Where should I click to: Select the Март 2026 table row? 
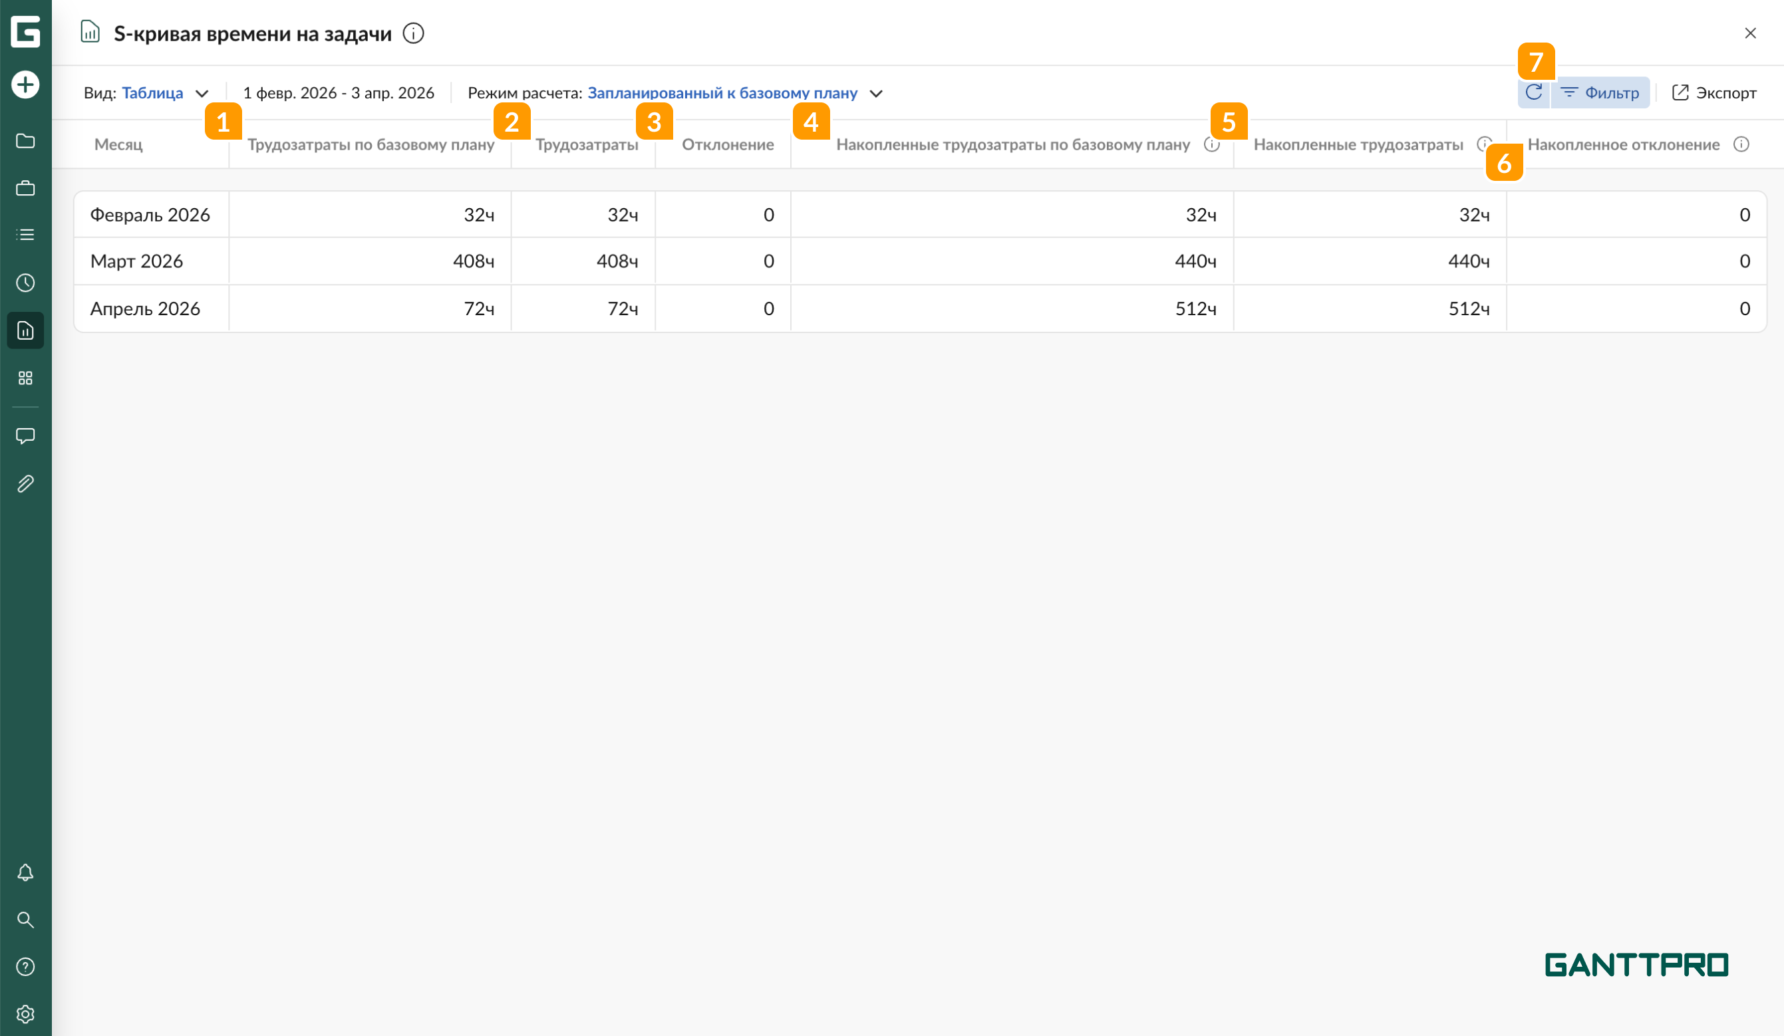[136, 261]
